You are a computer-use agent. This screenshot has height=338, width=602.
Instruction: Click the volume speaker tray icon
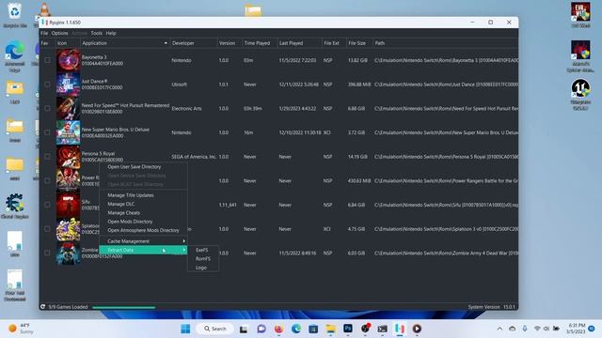[547, 329]
